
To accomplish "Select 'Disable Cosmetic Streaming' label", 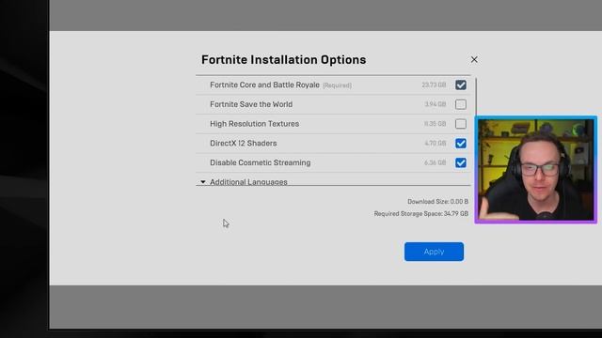I will [x=260, y=162].
